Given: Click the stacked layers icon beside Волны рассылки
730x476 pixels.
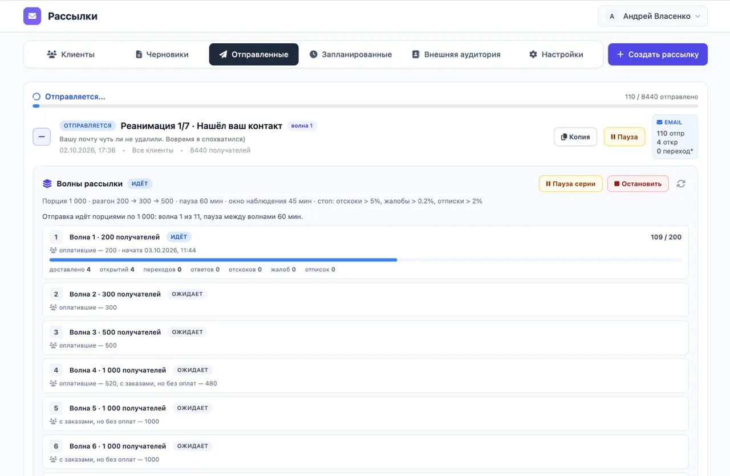Looking at the screenshot, I should (47, 184).
